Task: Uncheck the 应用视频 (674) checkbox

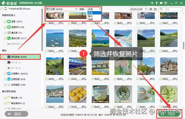Action: coord(5,79)
